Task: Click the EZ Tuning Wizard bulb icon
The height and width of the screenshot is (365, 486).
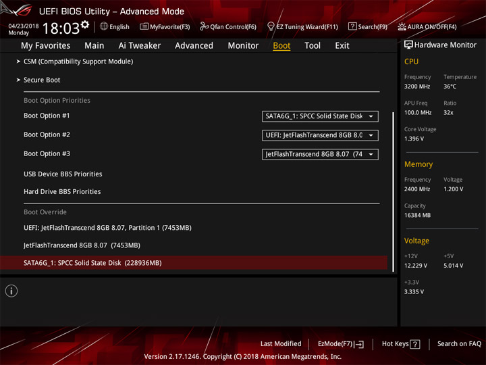Action: [x=271, y=26]
